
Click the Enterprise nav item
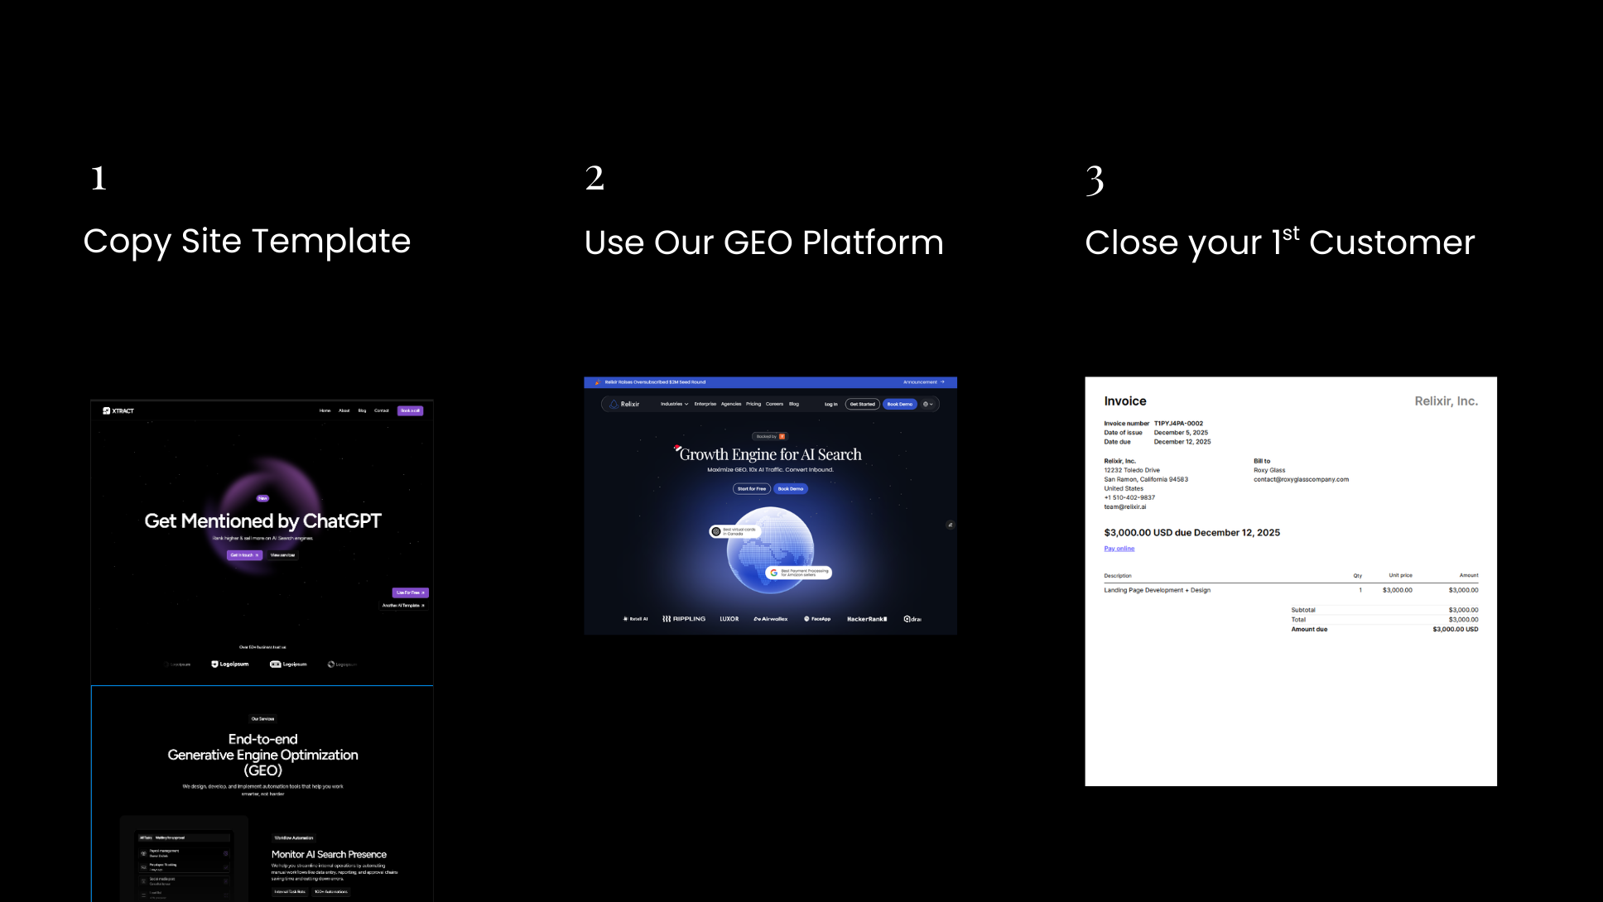tap(705, 404)
